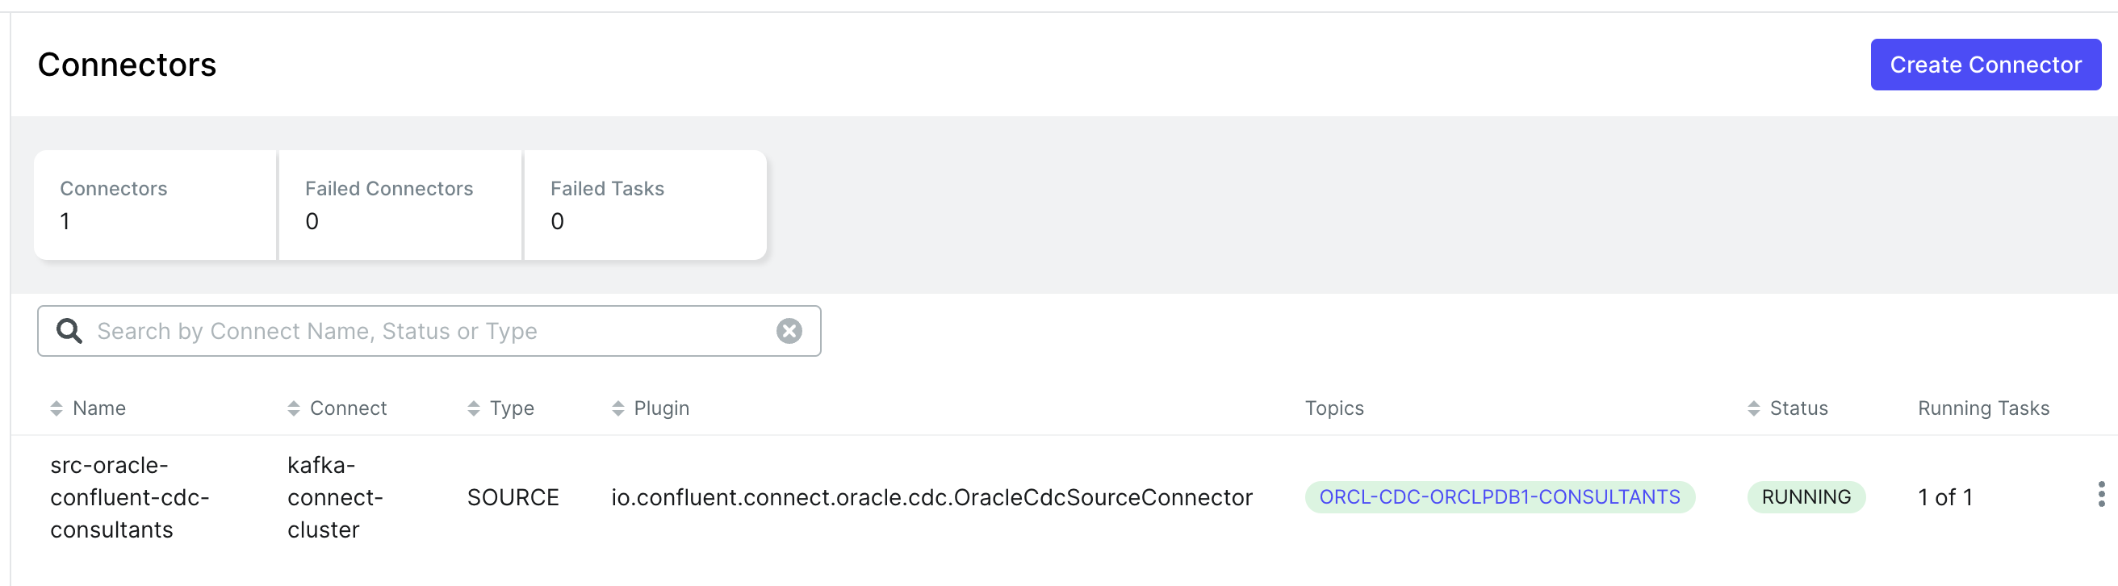Open the three-dot row actions menu
Image resolution: width=2118 pixels, height=586 pixels.
click(2101, 495)
